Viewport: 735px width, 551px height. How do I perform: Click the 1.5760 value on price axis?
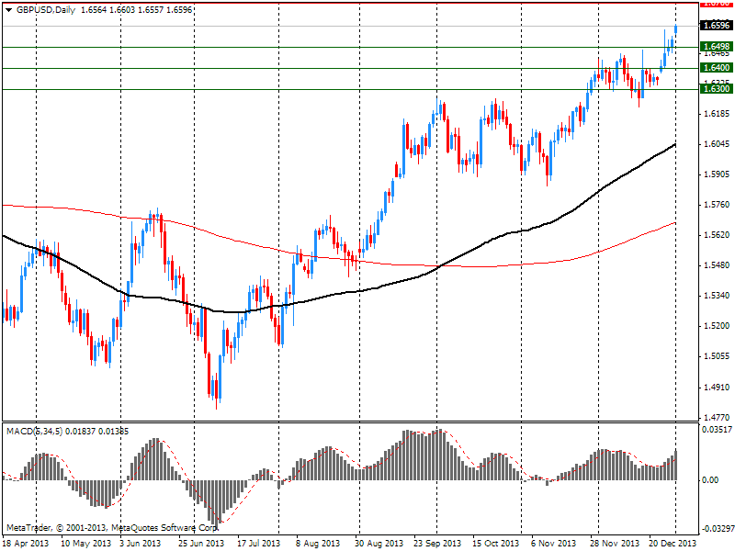716,205
